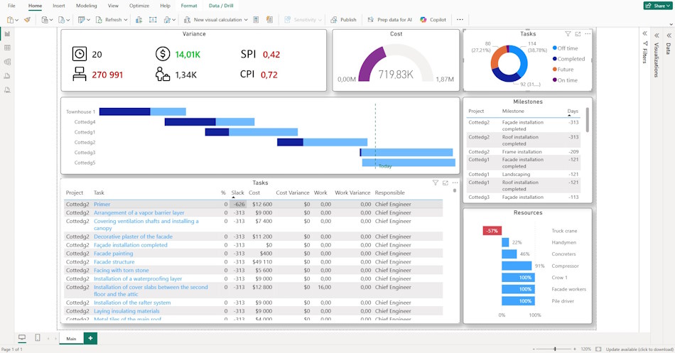Open more options on Tasks table visual
This screenshot has height=353, width=675.
[x=455, y=183]
